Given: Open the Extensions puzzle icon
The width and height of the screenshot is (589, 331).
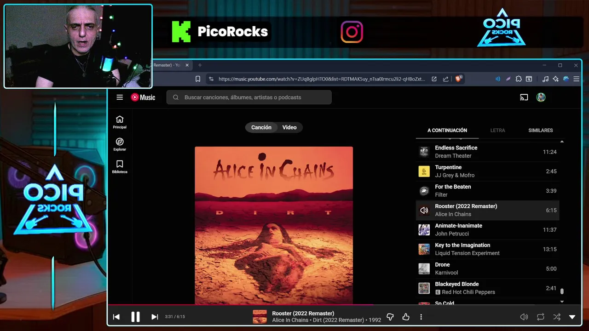Looking at the screenshot, I should (519, 79).
